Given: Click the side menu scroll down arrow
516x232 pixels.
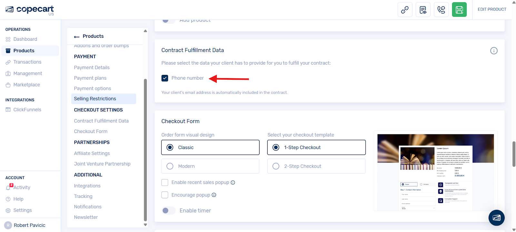Looking at the screenshot, I should [x=145, y=225].
